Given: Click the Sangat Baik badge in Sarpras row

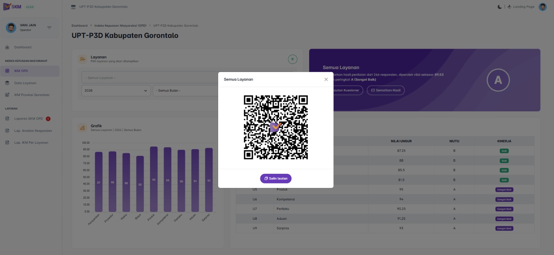Looking at the screenshot, I should pos(504,228).
